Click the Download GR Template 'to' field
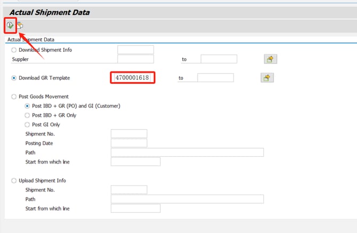This screenshot has height=233, width=357. (215, 78)
